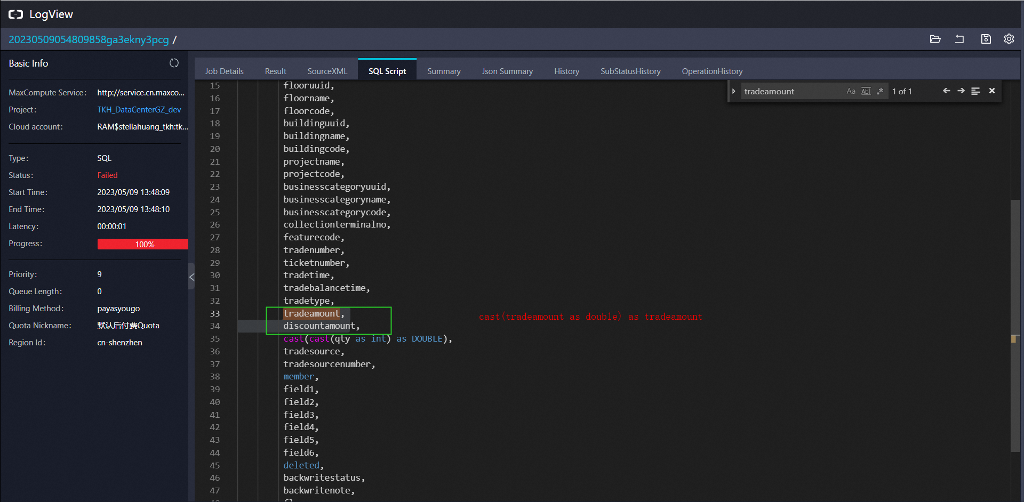Image resolution: width=1024 pixels, height=502 pixels.
Task: Click the save disk icon in the top toolbar
Action: [x=986, y=39]
